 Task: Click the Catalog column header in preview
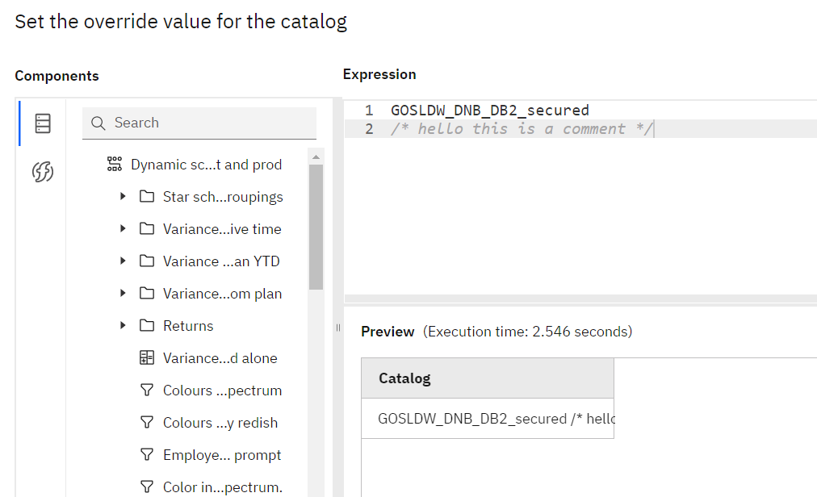(x=487, y=378)
